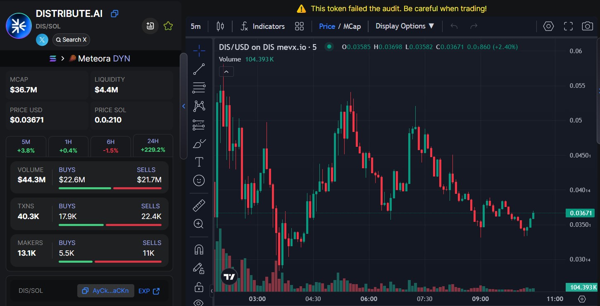Add DISTRIBUTE.AI to favorites with star
The image size is (600, 306).
point(168,26)
